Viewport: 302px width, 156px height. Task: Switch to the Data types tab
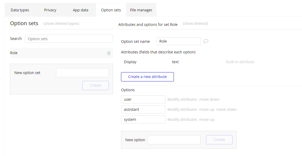[20, 10]
